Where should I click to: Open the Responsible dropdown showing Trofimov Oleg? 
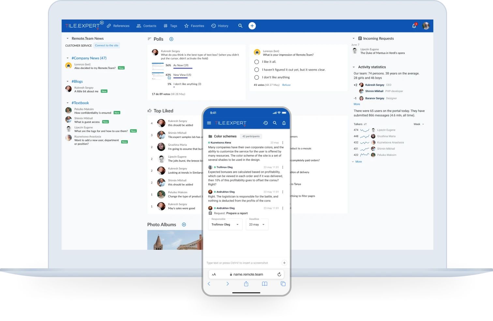[x=225, y=224]
